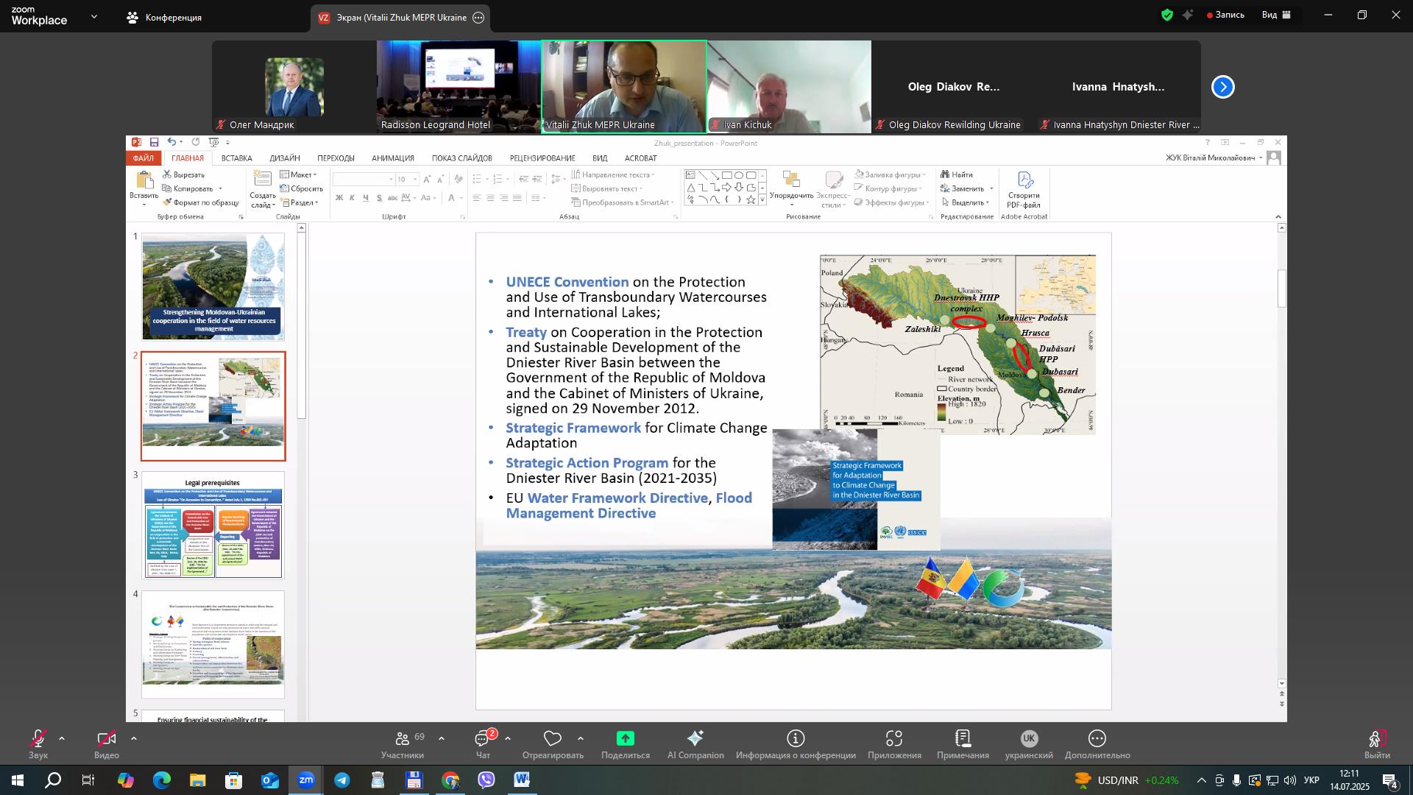Open the font size 10 dropdown

coord(415,180)
